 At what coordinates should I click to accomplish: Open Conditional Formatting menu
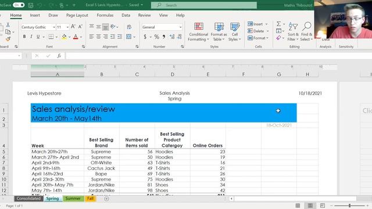point(198,32)
